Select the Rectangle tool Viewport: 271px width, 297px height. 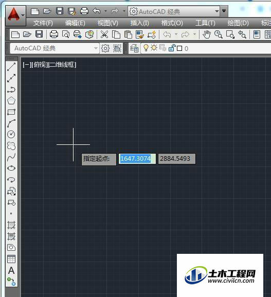coord(11,112)
